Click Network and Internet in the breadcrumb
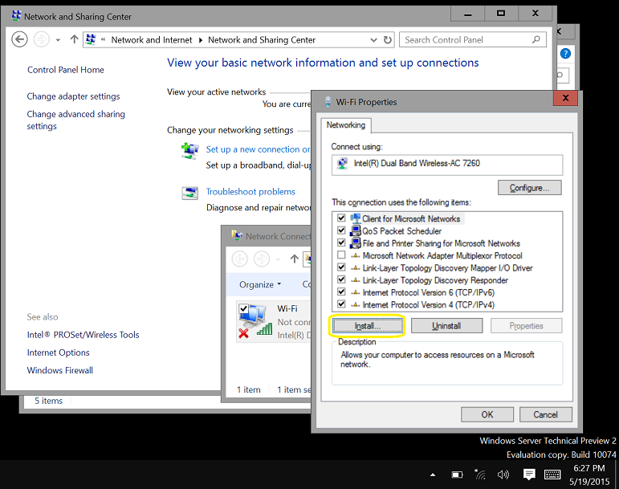Screen dimensions: 619x489 152,39
